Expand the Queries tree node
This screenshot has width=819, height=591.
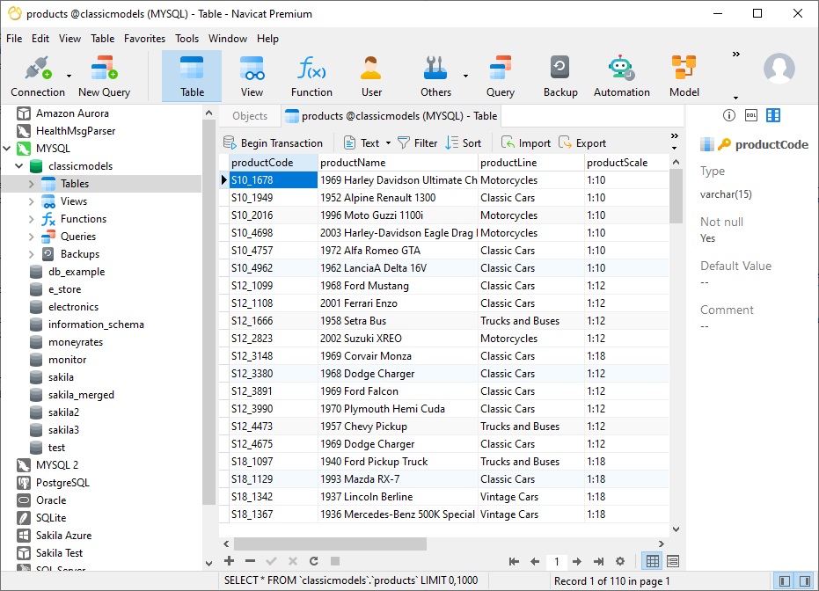pos(32,237)
